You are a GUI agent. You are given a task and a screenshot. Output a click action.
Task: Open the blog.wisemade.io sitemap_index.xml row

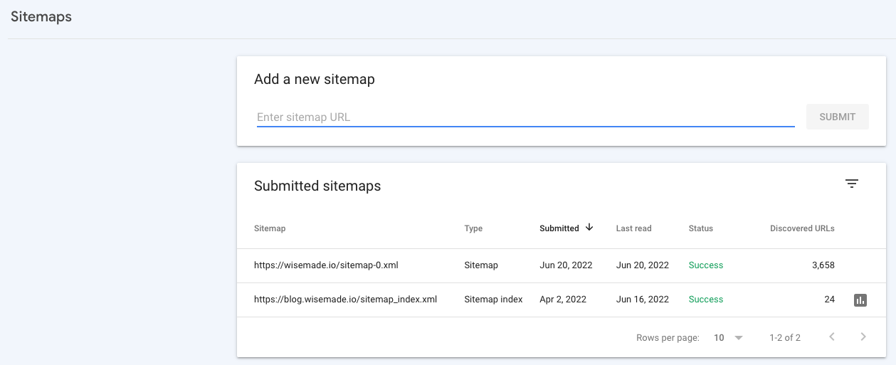coord(345,300)
